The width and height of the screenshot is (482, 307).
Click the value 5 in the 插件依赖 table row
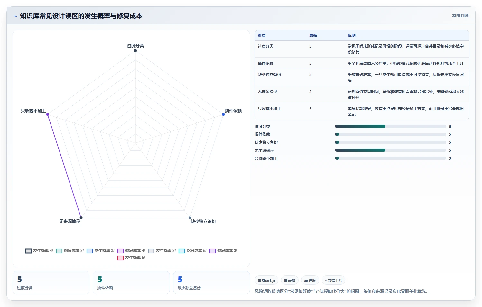click(310, 63)
